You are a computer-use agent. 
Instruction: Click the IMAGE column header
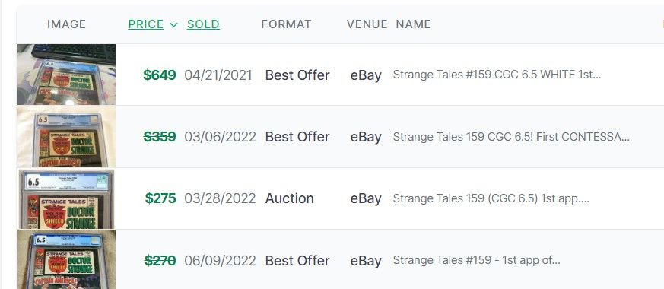click(66, 24)
